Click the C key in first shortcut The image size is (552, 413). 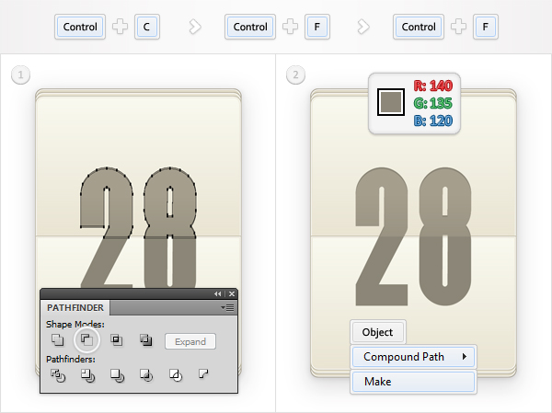147,27
